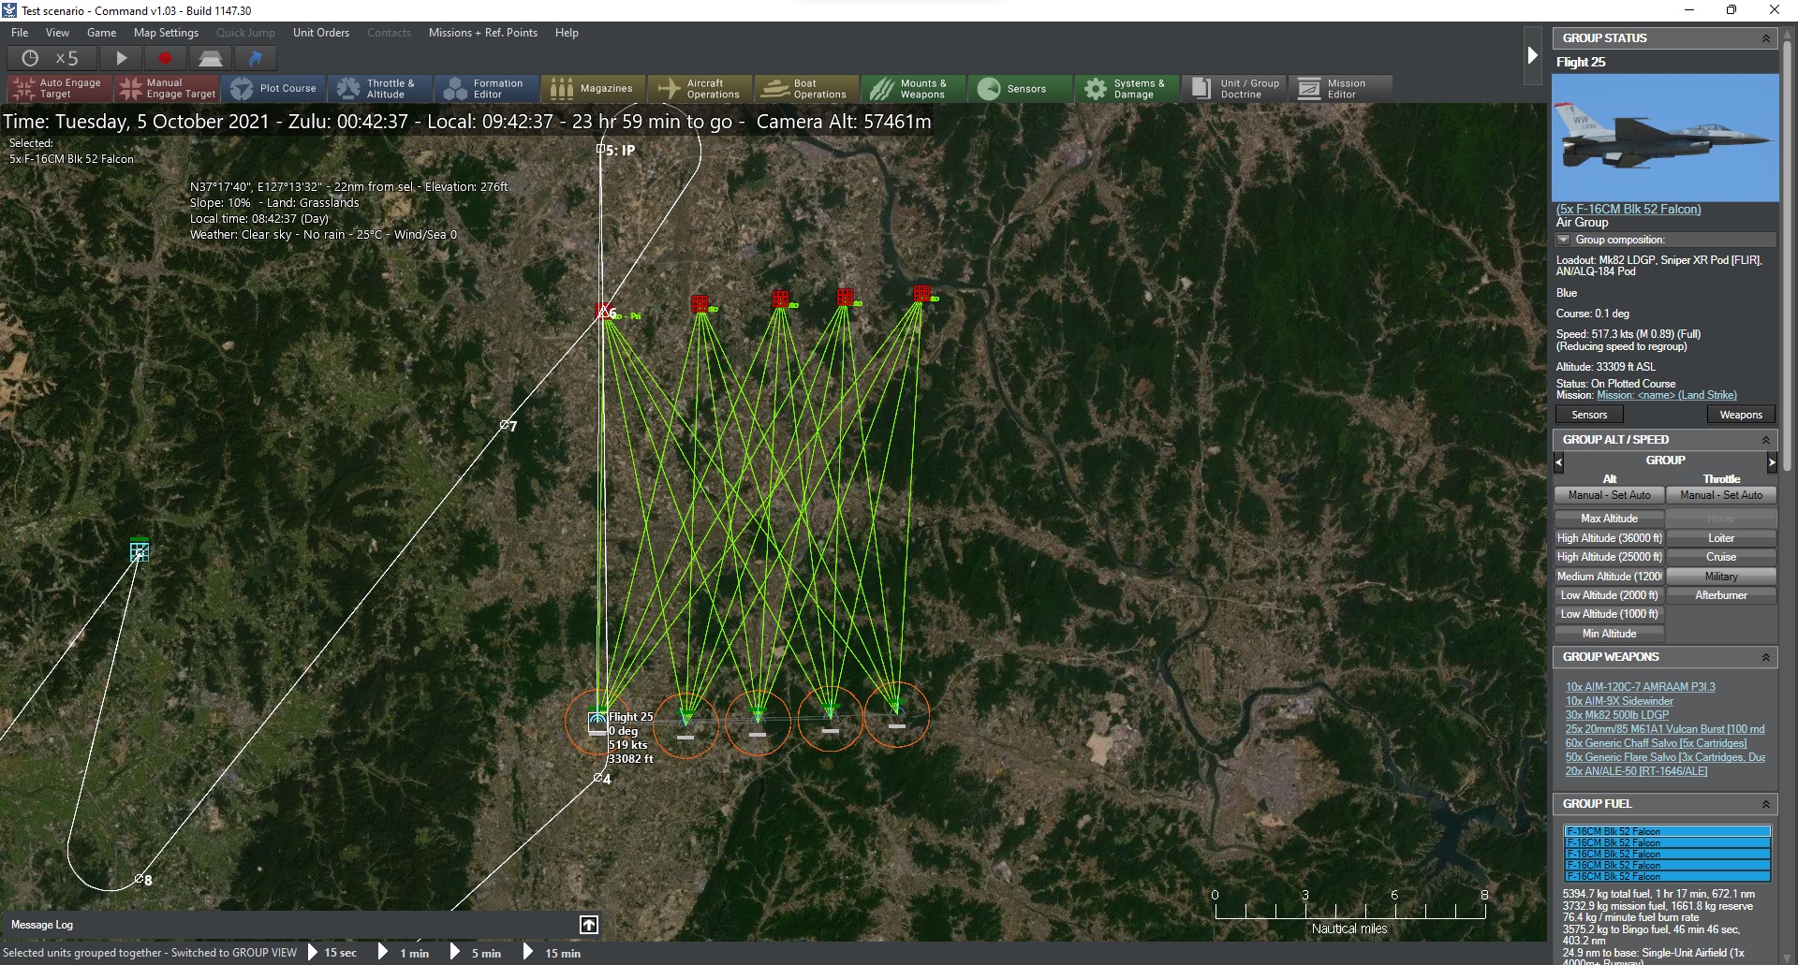
Task: Open the View menu
Action: [x=57, y=33]
